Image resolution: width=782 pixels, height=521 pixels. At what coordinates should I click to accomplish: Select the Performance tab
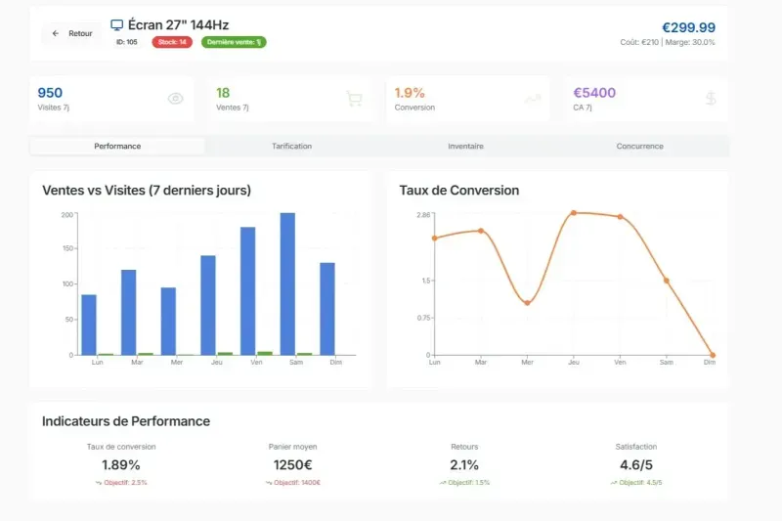(x=117, y=147)
